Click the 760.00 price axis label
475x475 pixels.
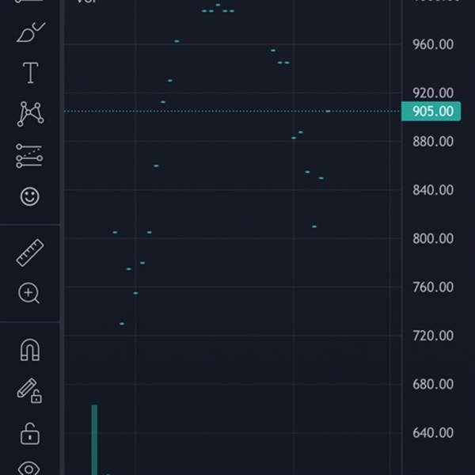click(x=433, y=287)
